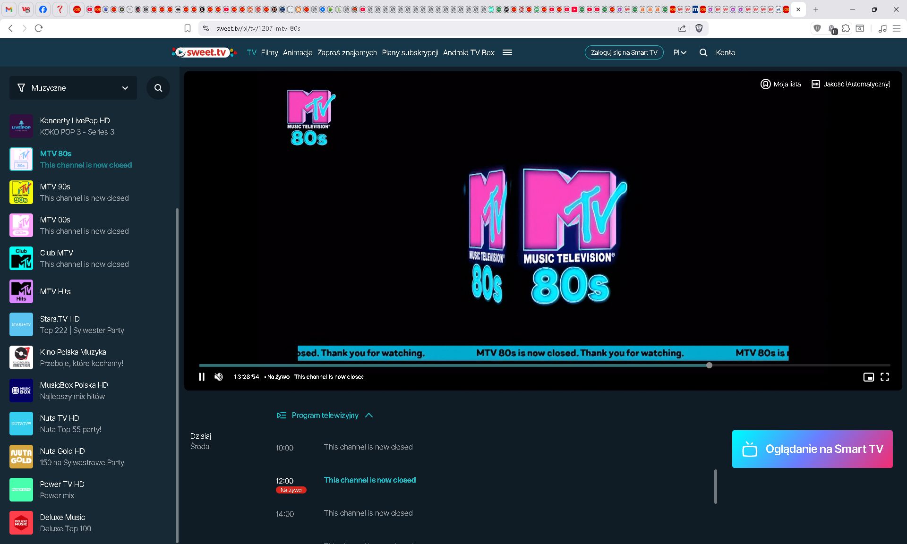Open the Pl language dropdown
The height and width of the screenshot is (544, 907).
680,52
